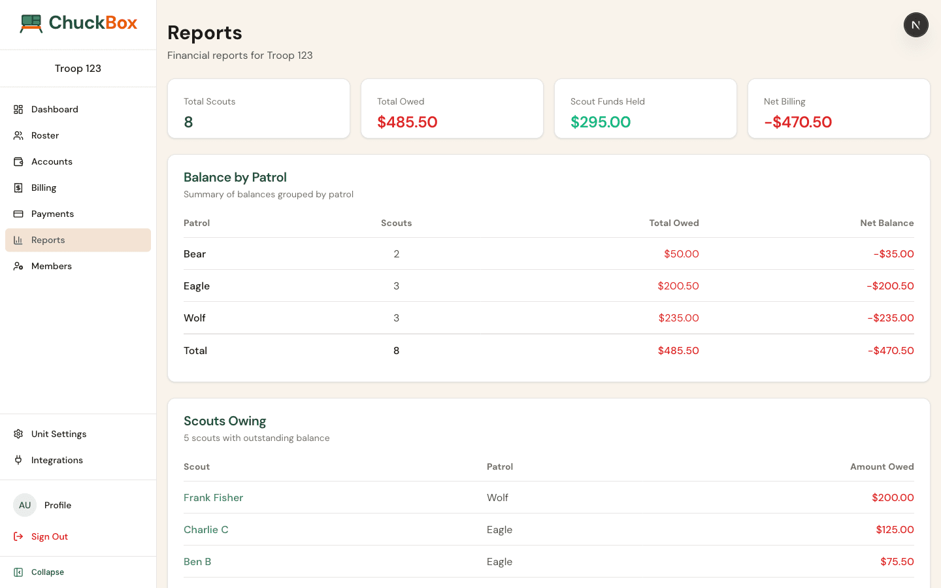Open Members via the person-check icon
Screen dimensions: 941x588
[x=18, y=266]
